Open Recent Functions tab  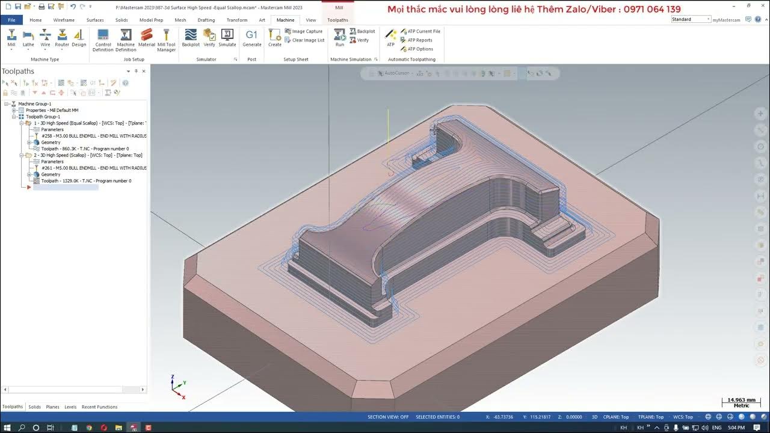[x=100, y=407]
